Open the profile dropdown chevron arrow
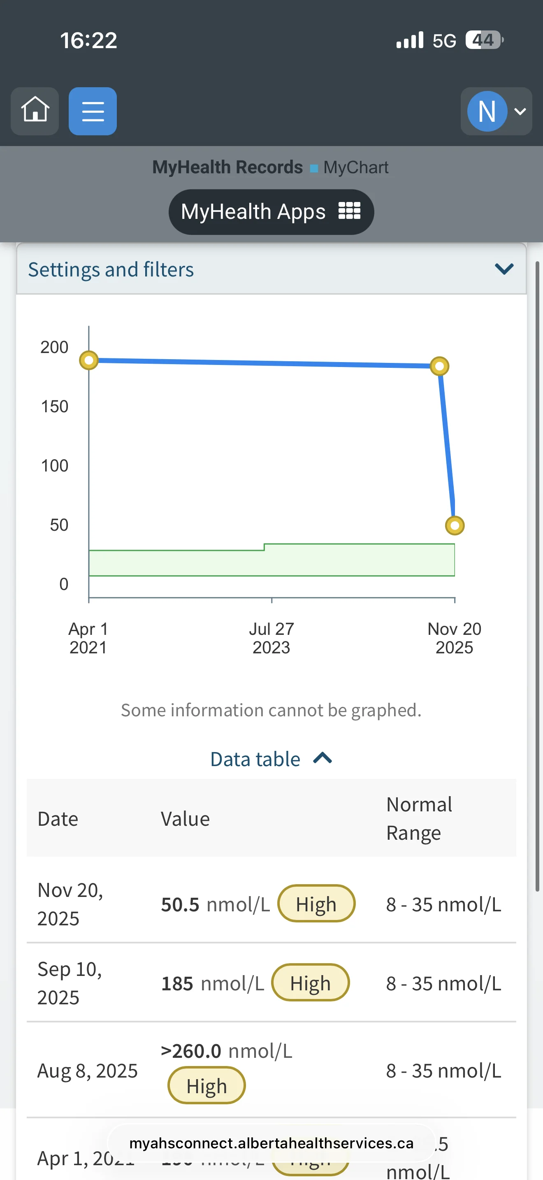The width and height of the screenshot is (543, 1180). tap(520, 111)
